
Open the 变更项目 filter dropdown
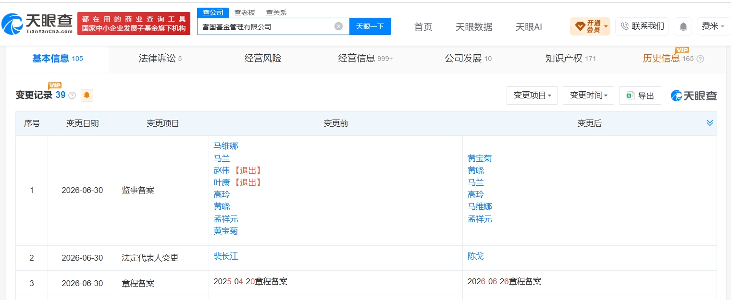point(532,96)
